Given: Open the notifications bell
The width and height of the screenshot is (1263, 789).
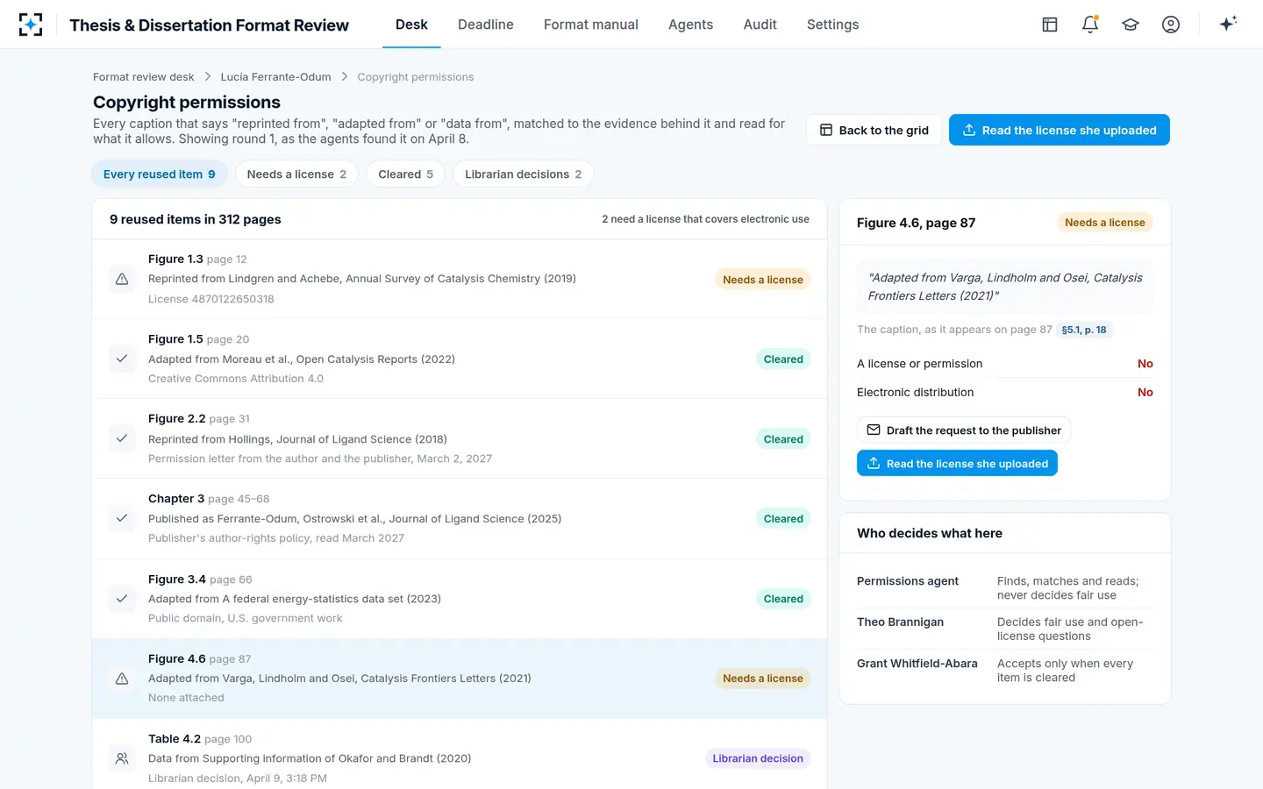Looking at the screenshot, I should point(1090,25).
